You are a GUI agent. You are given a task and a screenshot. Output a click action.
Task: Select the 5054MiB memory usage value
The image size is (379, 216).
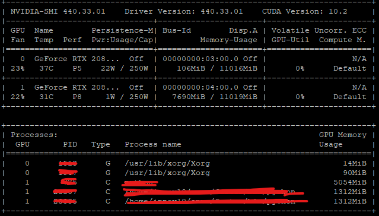[350, 182]
